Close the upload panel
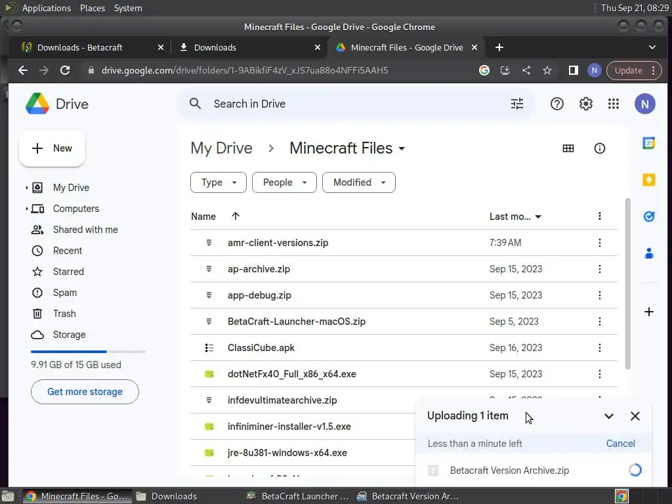 tap(635, 415)
